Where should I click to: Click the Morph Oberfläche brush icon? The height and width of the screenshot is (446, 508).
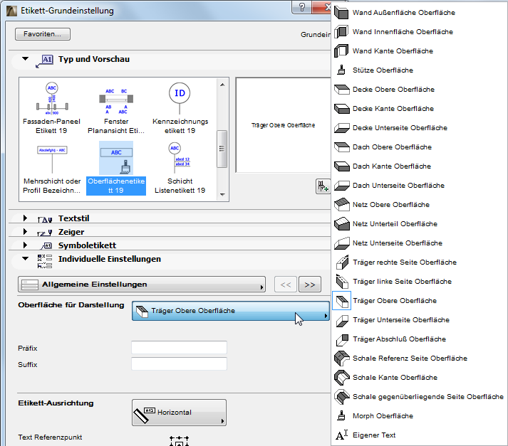(341, 416)
